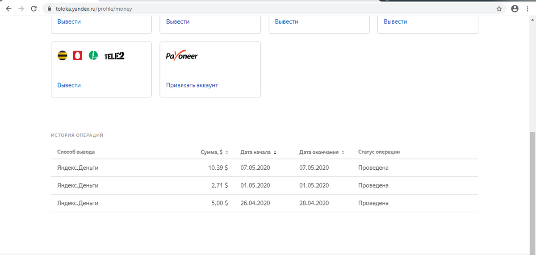Click the amount 10,39 $

(x=218, y=168)
